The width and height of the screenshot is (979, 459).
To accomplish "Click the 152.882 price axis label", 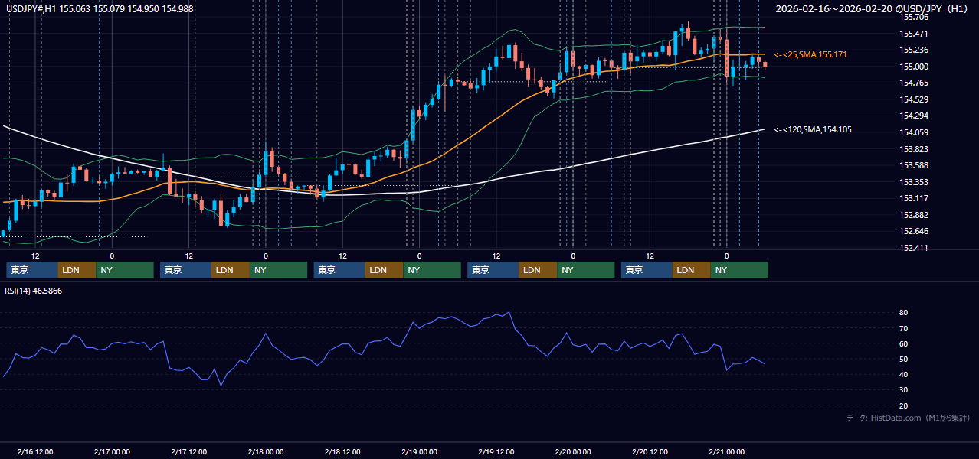I will point(913,215).
